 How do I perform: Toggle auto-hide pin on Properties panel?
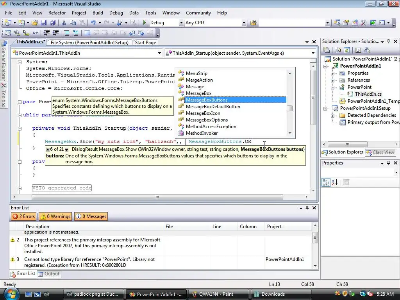[x=389, y=163]
